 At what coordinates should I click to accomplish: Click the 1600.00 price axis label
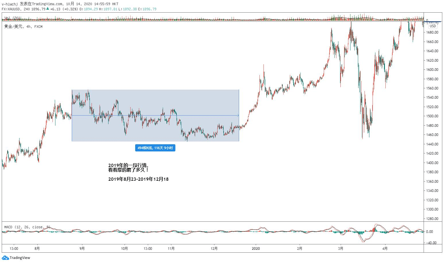432,70
